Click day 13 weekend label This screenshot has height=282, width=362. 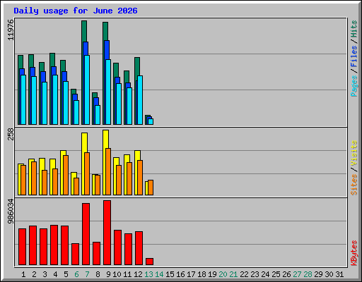tap(148, 274)
